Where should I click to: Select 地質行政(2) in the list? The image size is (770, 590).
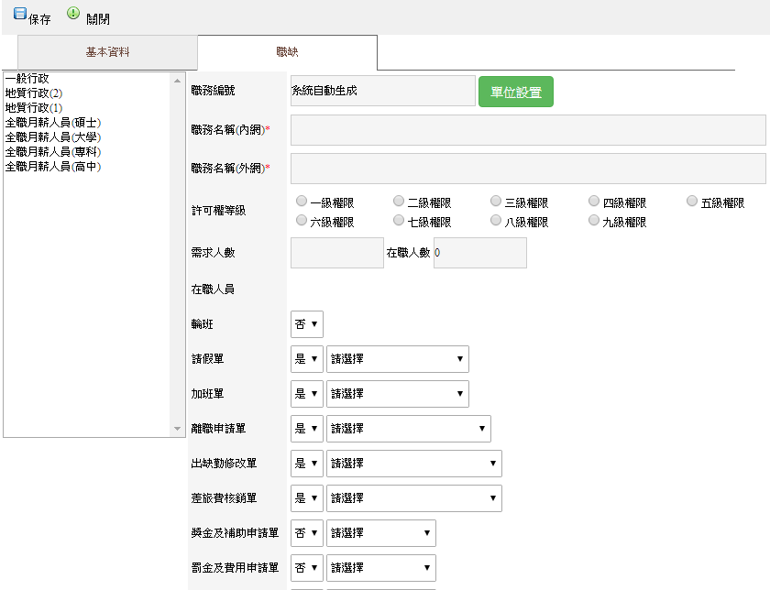(34, 93)
